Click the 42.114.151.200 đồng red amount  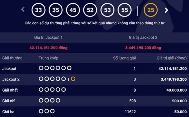(48, 48)
